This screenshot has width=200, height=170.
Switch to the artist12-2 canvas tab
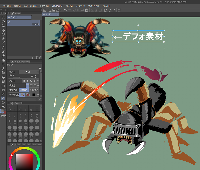click(50, 14)
